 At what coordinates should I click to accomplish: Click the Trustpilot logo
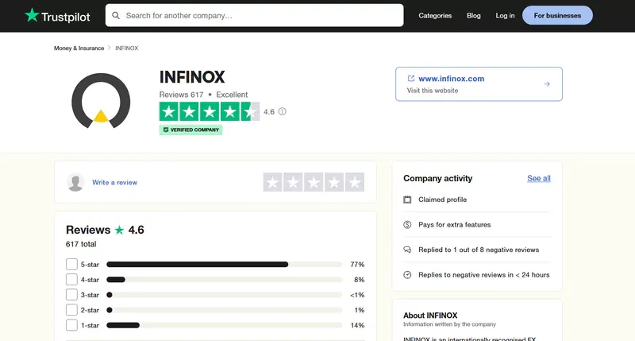point(57,16)
